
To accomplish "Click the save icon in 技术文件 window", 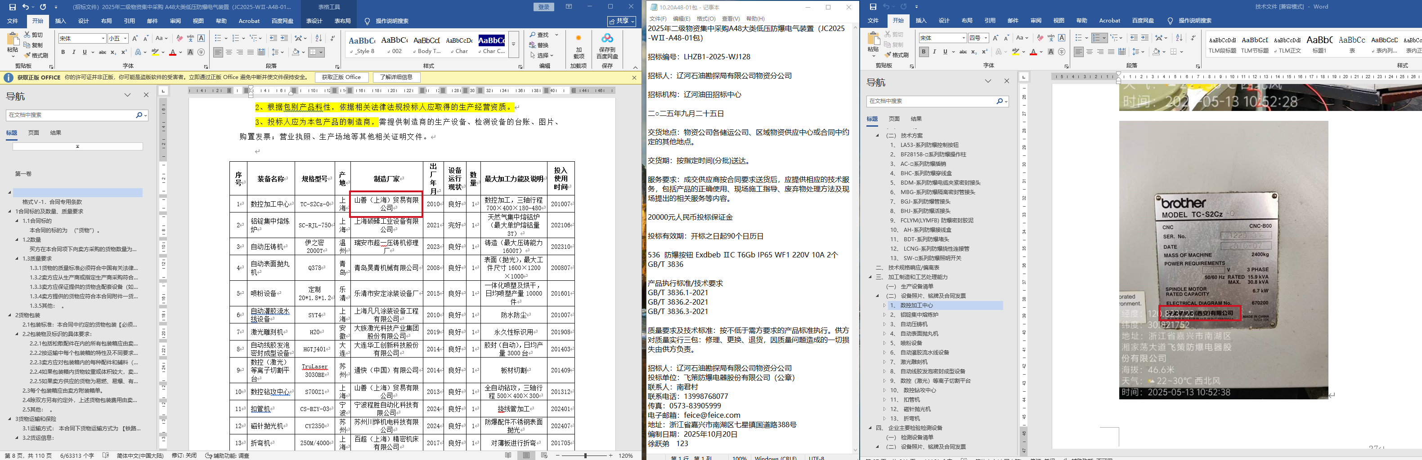I will (873, 7).
